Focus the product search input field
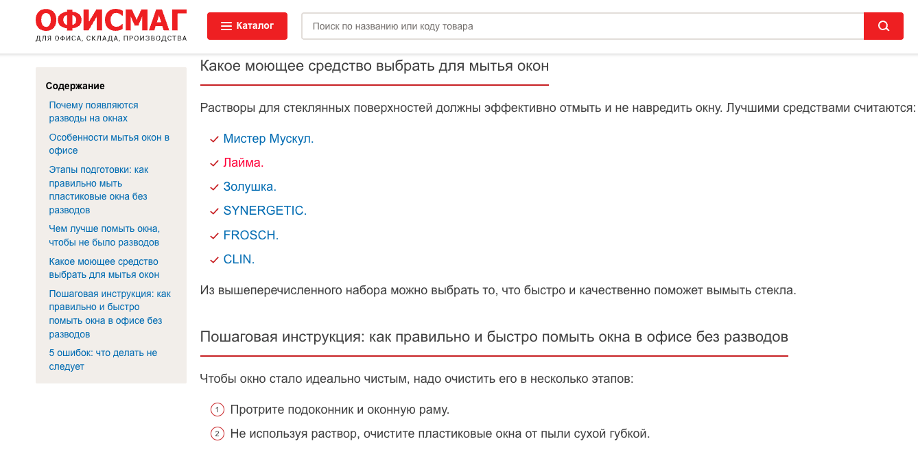The height and width of the screenshot is (450, 918). [582, 26]
